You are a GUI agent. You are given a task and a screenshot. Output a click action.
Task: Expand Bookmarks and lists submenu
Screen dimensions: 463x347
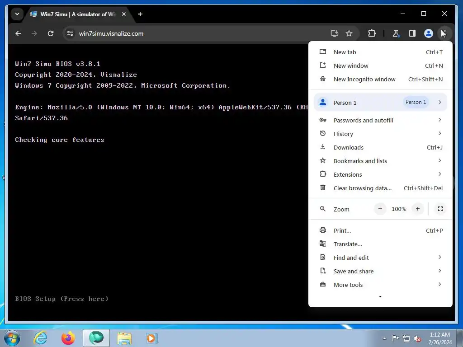tap(380, 161)
